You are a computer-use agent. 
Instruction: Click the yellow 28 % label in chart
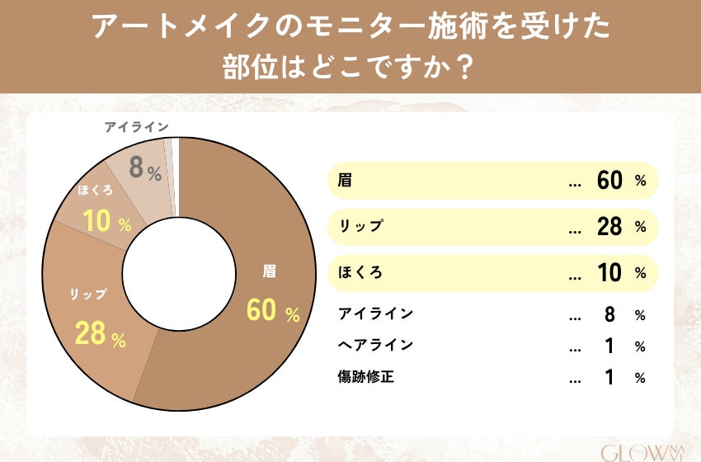tap(100, 334)
